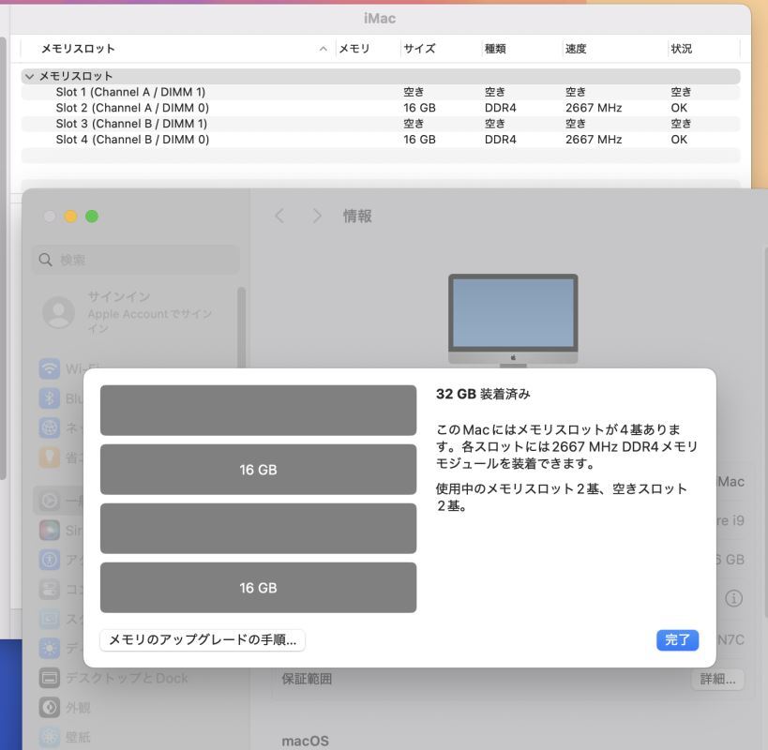The image size is (768, 750).
Task: Open メモリのアップグレードの手順... instructions
Action: click(x=203, y=640)
